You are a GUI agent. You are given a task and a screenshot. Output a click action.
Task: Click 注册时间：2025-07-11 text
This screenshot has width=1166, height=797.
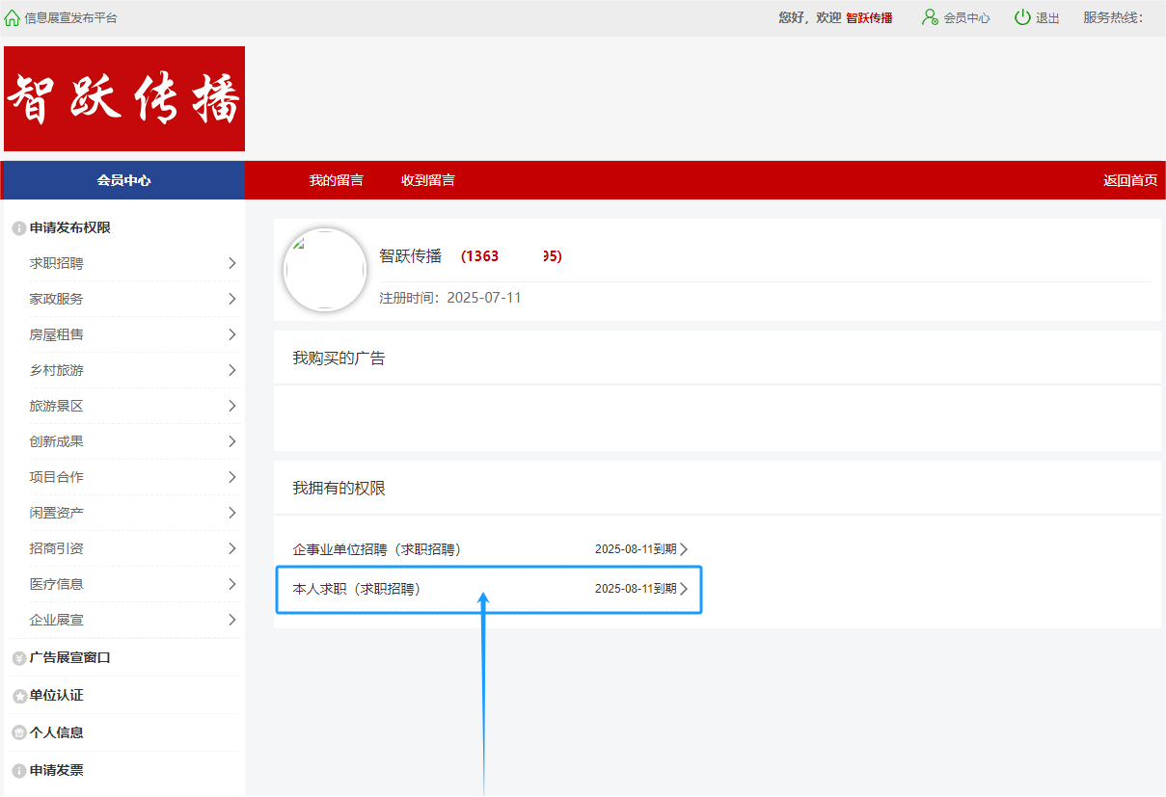[x=450, y=298]
